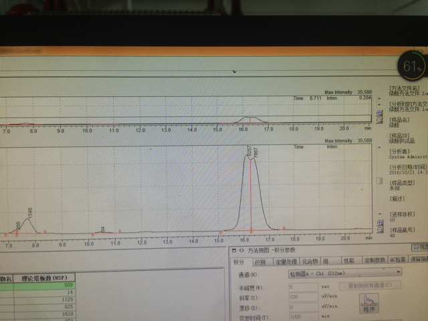Click the [样品名] label in the info panel
The width and height of the screenshot is (428, 321).
tap(399, 120)
